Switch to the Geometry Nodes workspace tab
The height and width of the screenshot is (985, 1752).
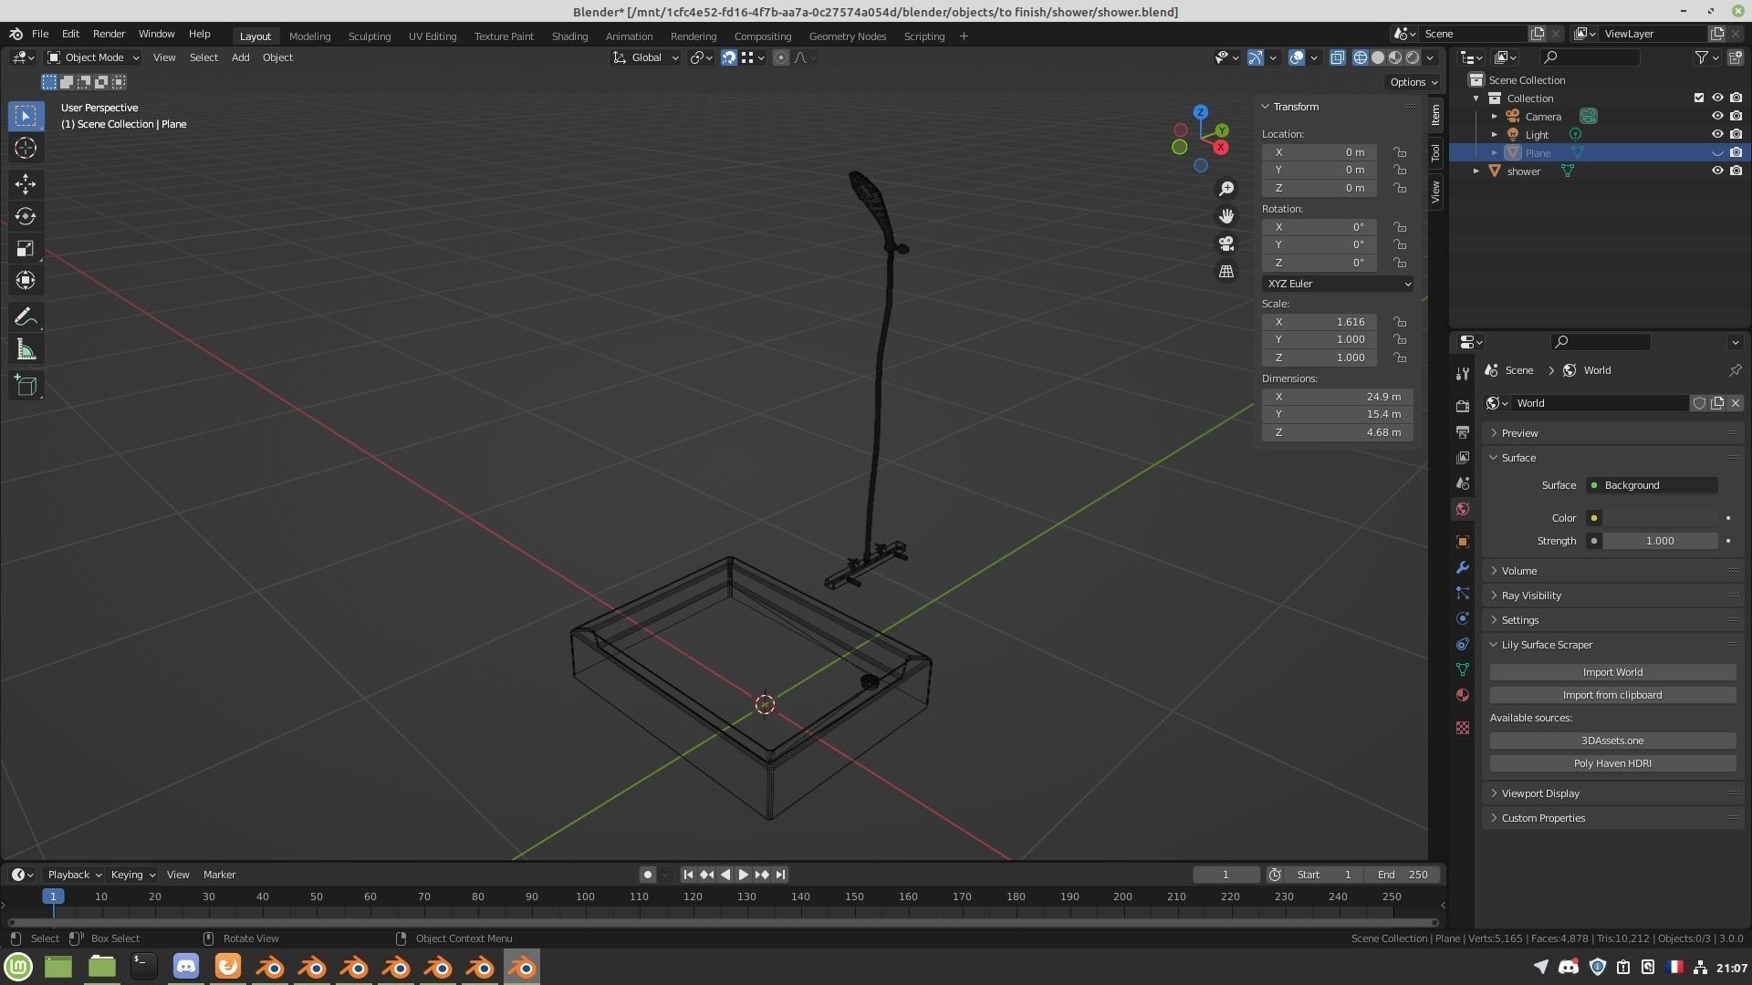tap(847, 36)
